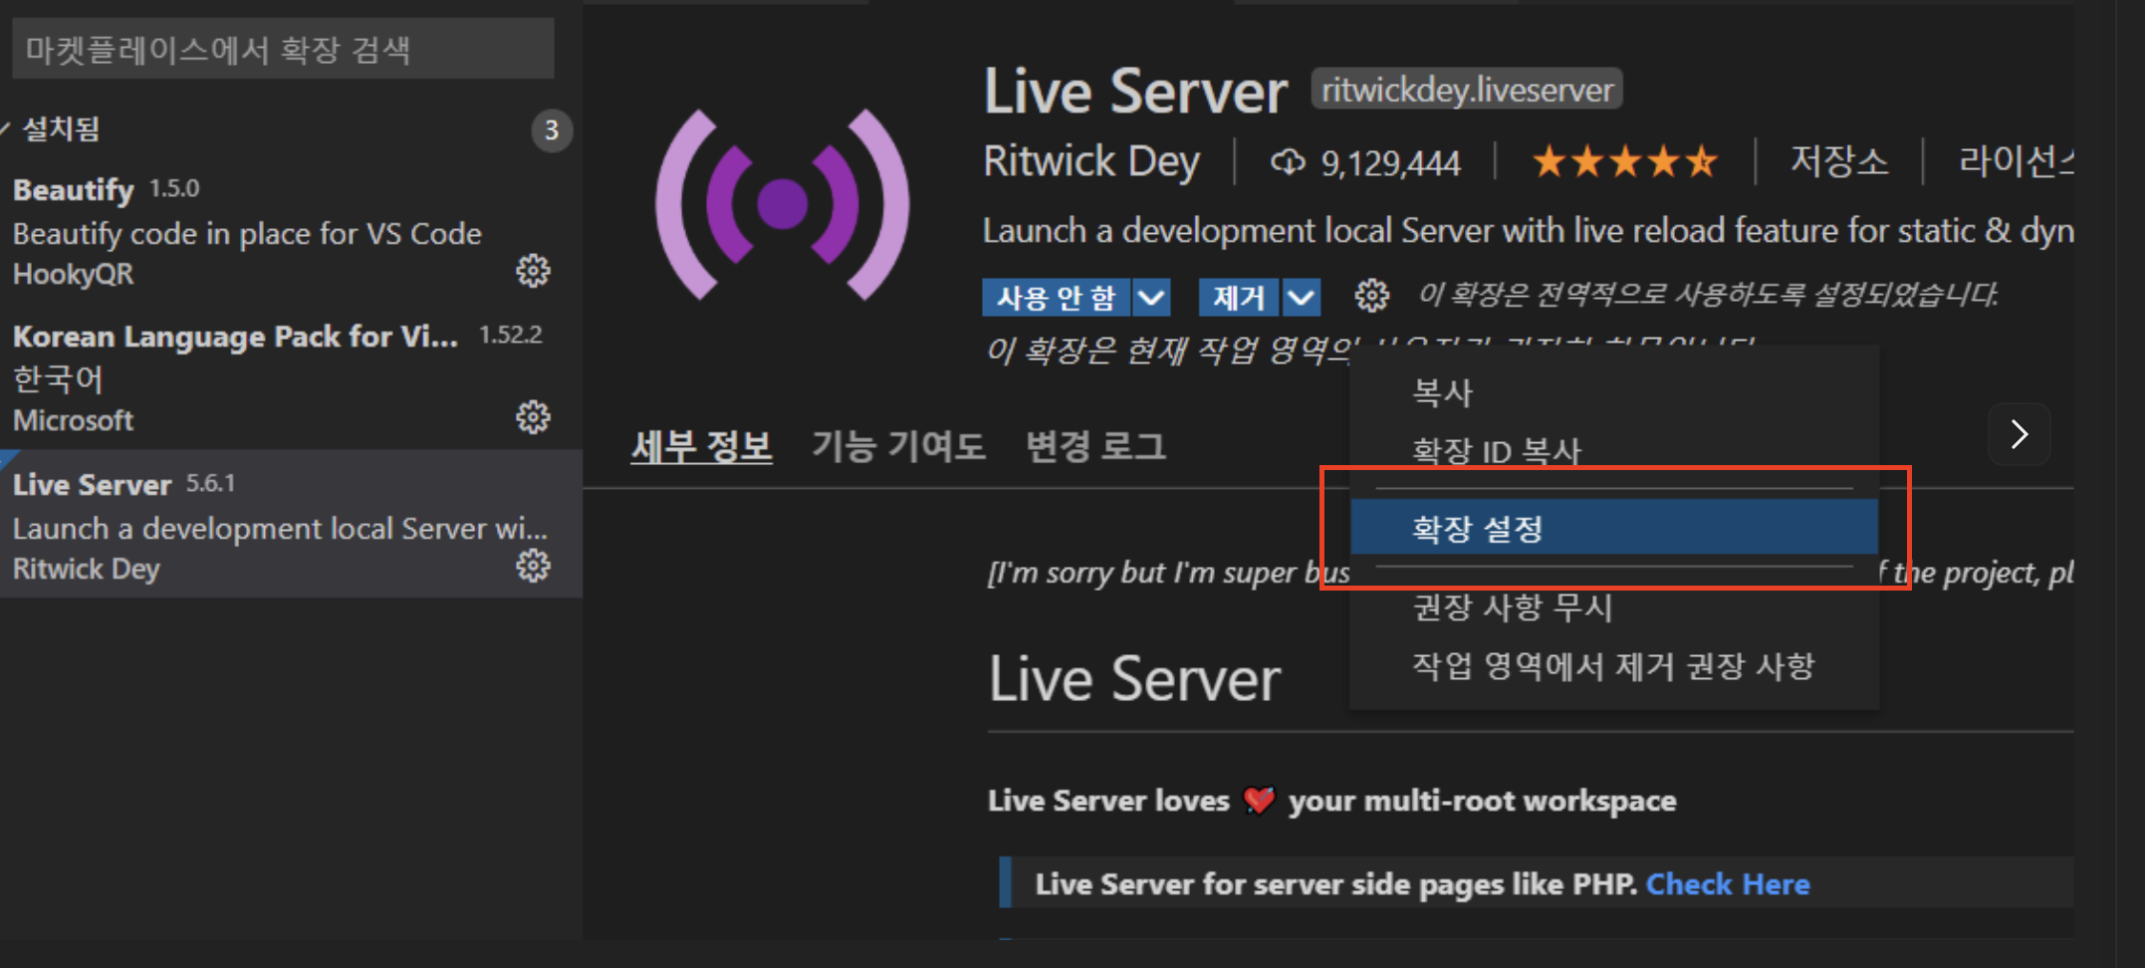Viewport: 2145px width, 968px height.
Task: Choose 확장 설정 in context menu
Action: [1614, 528]
